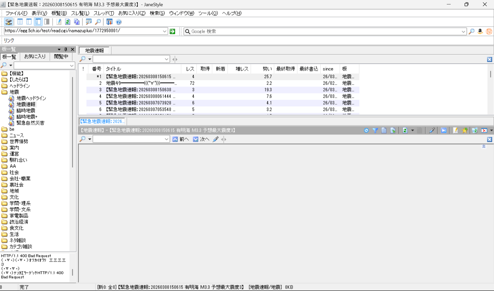Click the filter funnel icon in thread toolbar
494x291 pixels.
click(x=375, y=131)
